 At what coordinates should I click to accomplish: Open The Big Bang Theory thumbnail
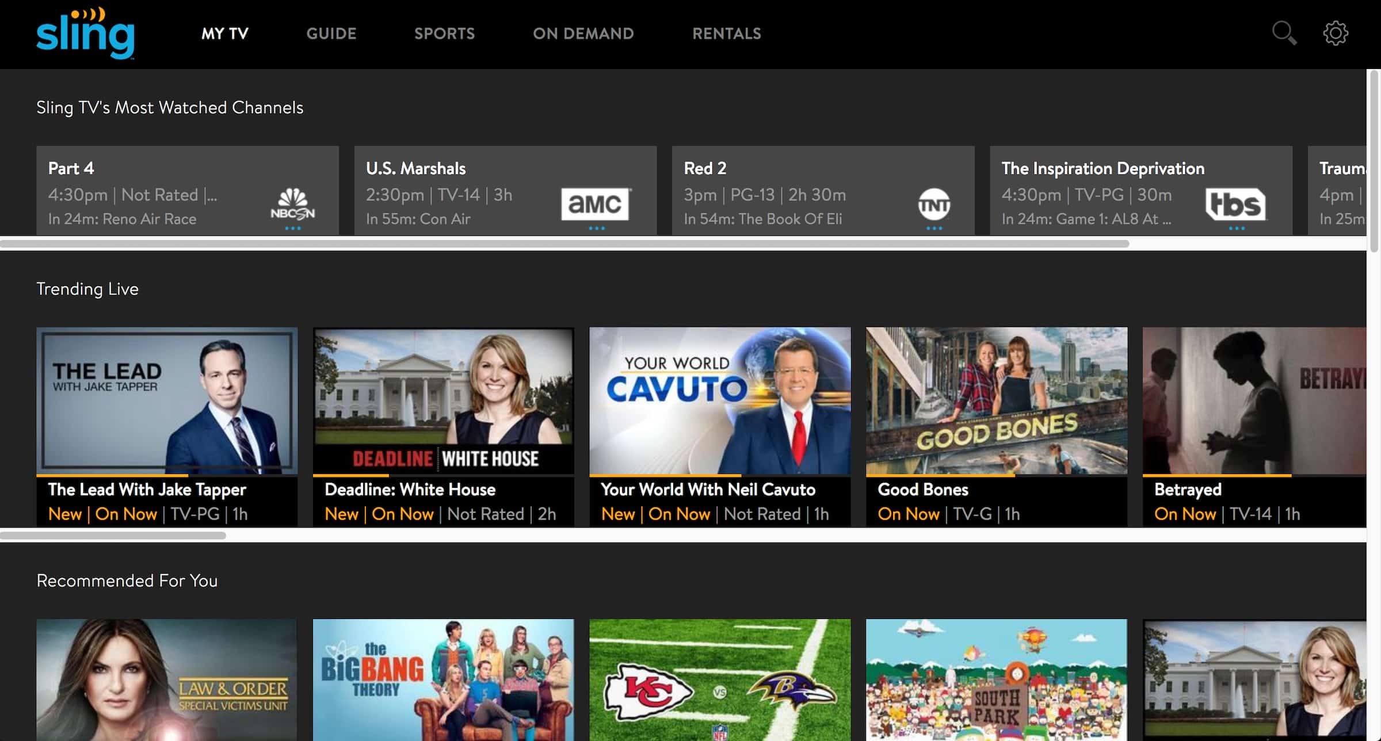444,680
